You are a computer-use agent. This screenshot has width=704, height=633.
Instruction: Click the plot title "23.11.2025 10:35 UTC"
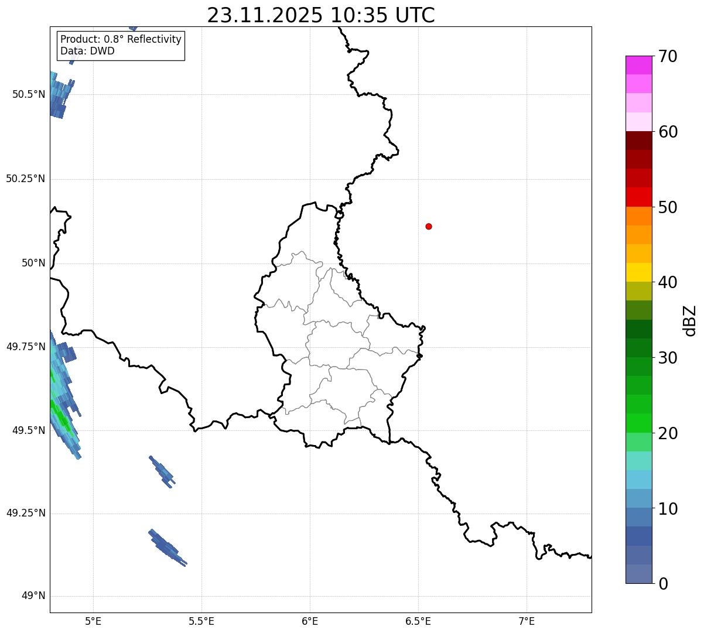(321, 15)
